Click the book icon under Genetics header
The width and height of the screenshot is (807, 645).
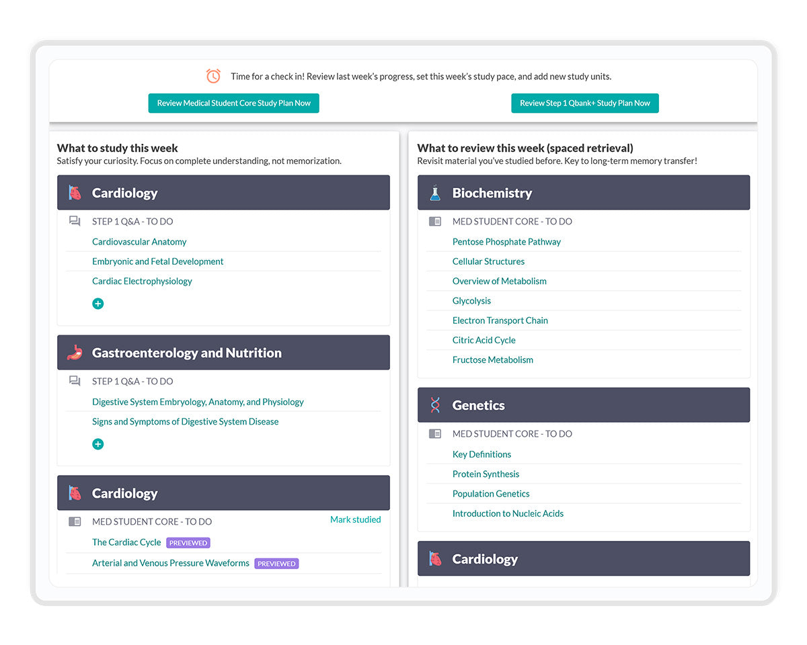point(435,433)
